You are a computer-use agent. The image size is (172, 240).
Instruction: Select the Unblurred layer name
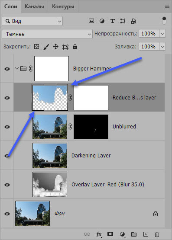click(124, 127)
